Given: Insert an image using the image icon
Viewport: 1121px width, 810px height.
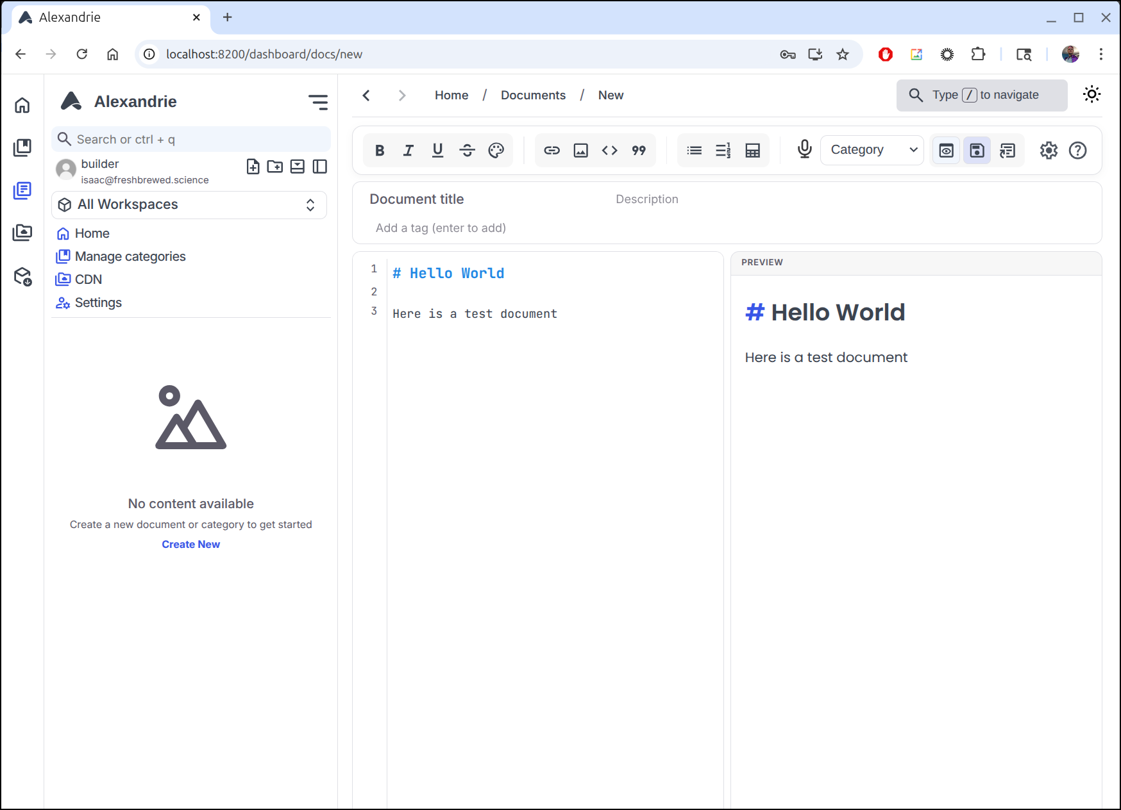Looking at the screenshot, I should 580,151.
